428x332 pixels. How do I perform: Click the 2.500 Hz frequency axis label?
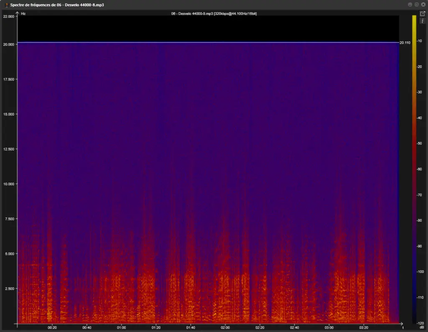10,289
